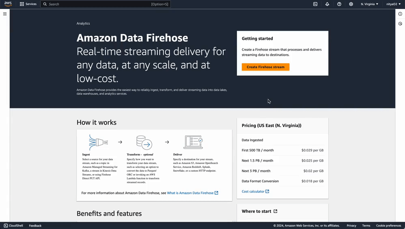
Task: Open CloudShell from top navigation icon
Action: (x=315, y=4)
